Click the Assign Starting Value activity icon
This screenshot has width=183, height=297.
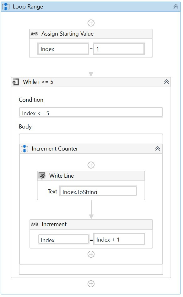click(x=35, y=34)
